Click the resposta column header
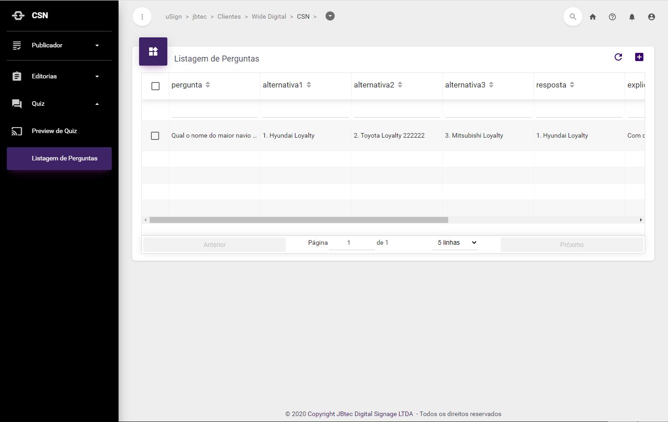 click(x=579, y=86)
